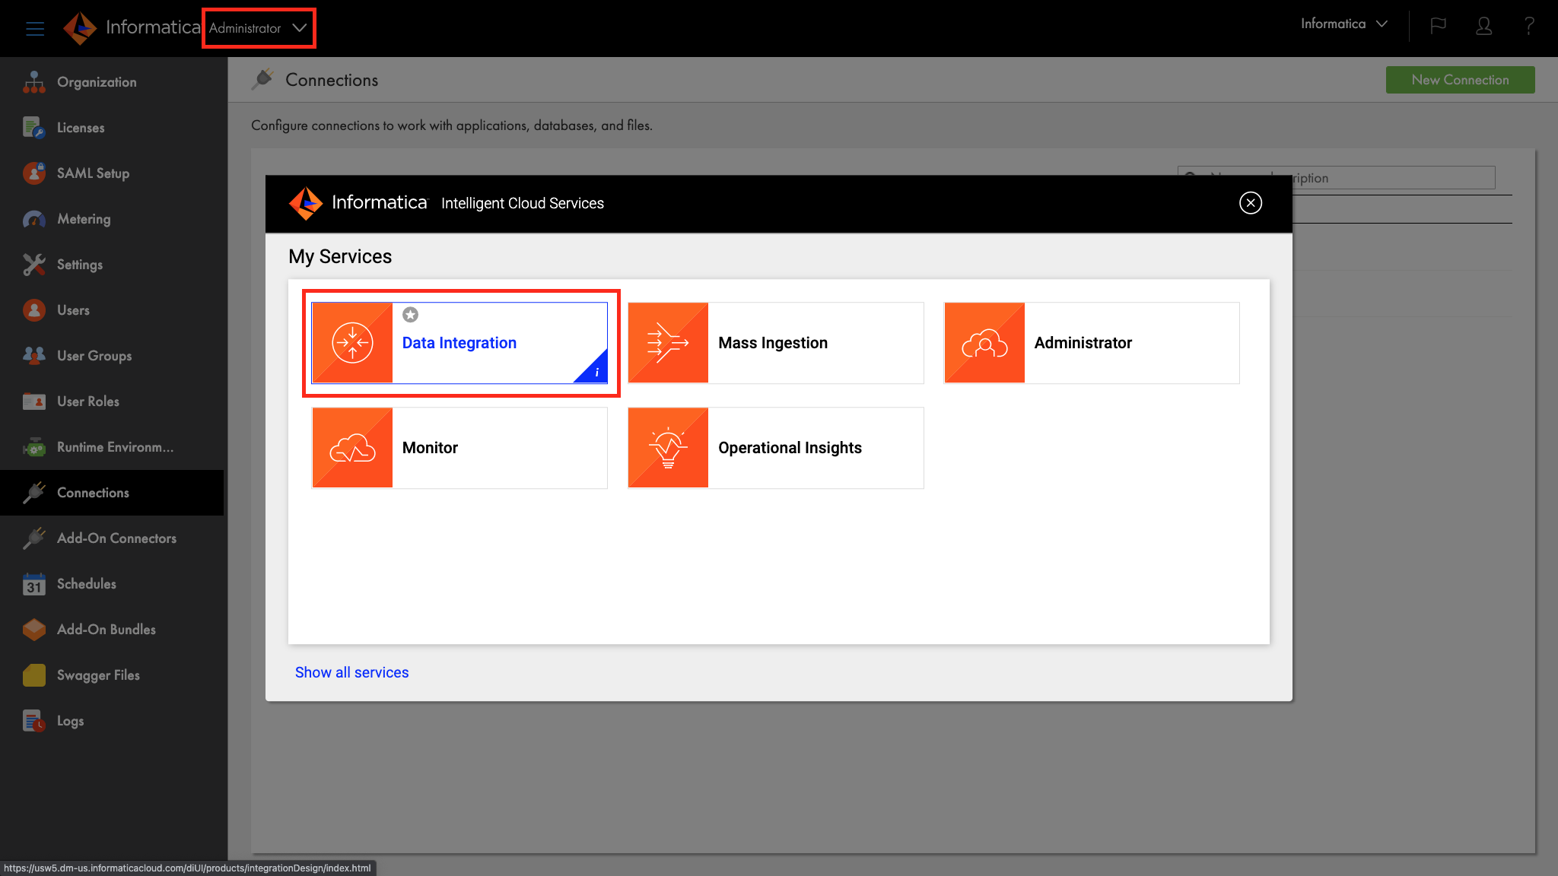Image resolution: width=1558 pixels, height=876 pixels.
Task: Click the New Connection button
Action: [1460, 80]
